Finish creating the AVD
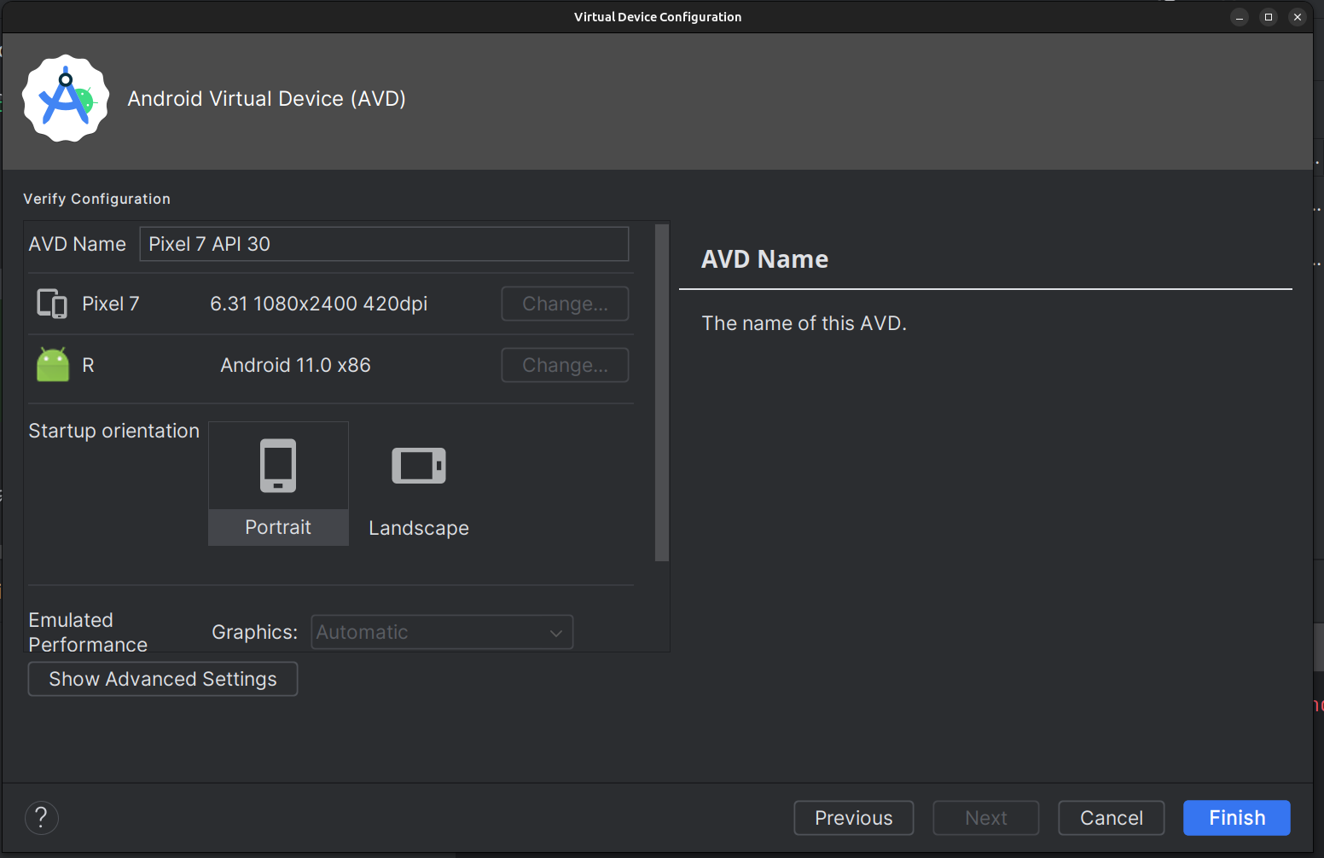Viewport: 1324px width, 858px height. point(1237,818)
